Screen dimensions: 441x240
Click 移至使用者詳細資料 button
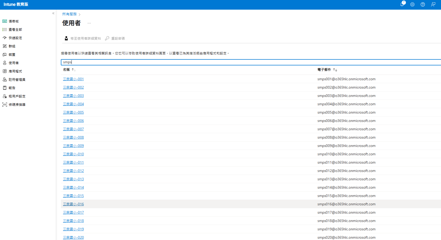[x=83, y=39]
